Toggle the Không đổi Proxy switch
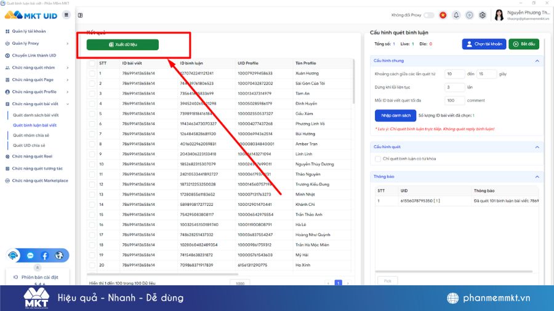Viewport: 554px width, 311px height. coord(429,15)
